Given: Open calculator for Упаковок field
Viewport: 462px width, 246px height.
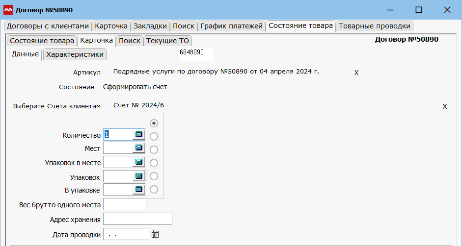Looking at the screenshot, I should (x=139, y=176).
